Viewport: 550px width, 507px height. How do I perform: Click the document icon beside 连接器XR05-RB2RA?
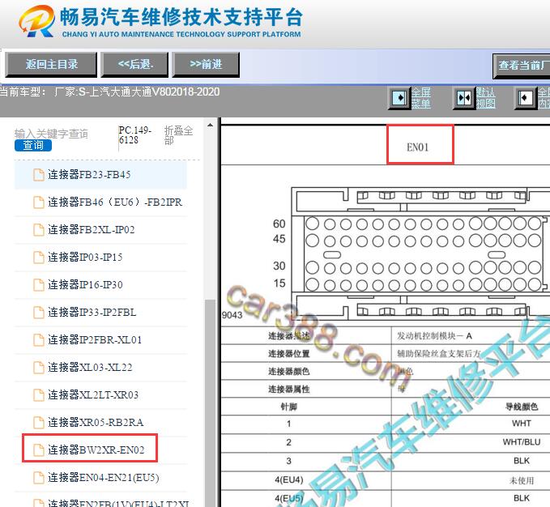pos(39,423)
